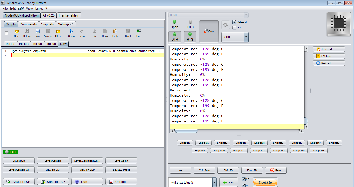
Task: Click the Cut scissors icon
Action: coord(95,32)
